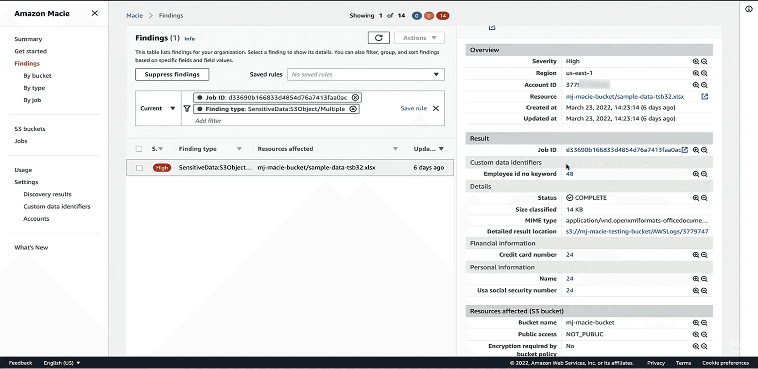758x369 pixels.
Task: Open the Job ID external link icon
Action: point(685,150)
